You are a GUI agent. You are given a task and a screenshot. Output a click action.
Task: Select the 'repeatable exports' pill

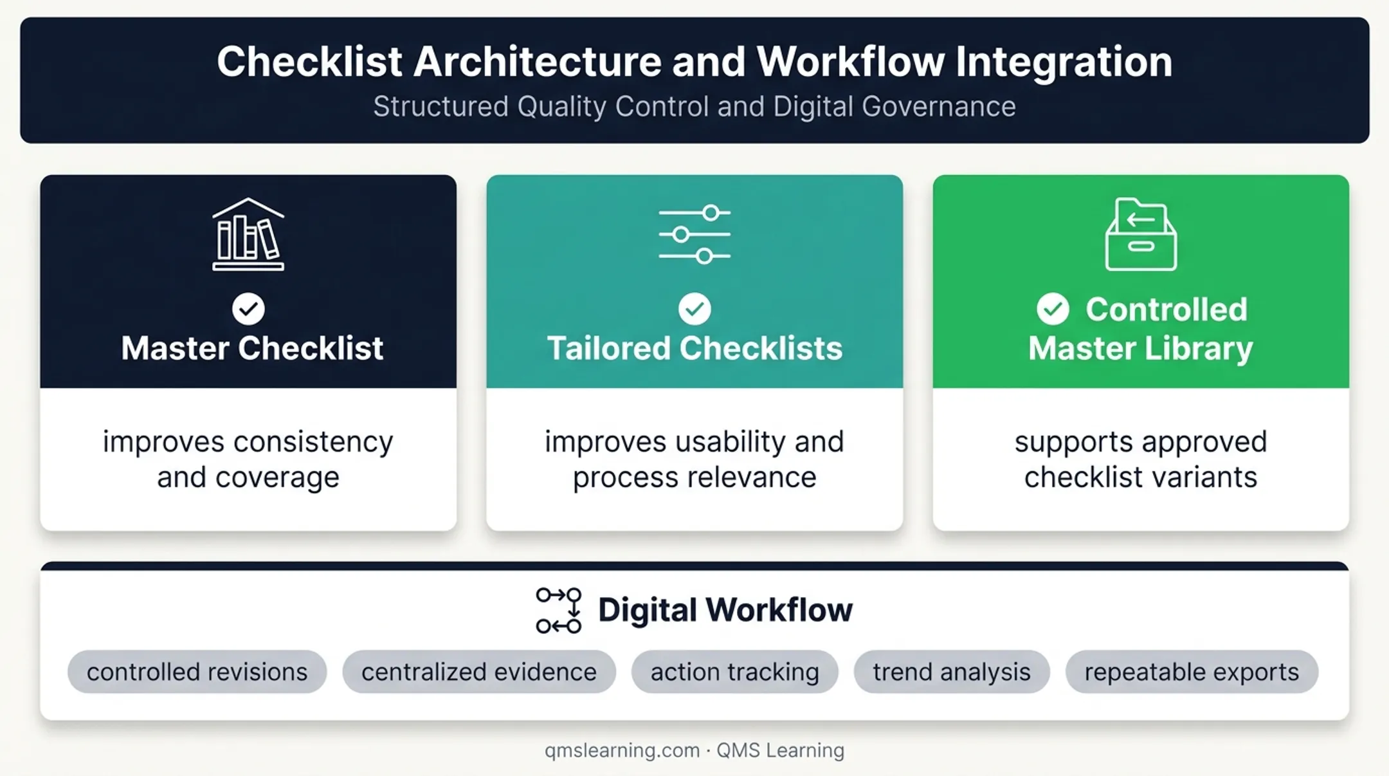pyautogui.click(x=1192, y=672)
